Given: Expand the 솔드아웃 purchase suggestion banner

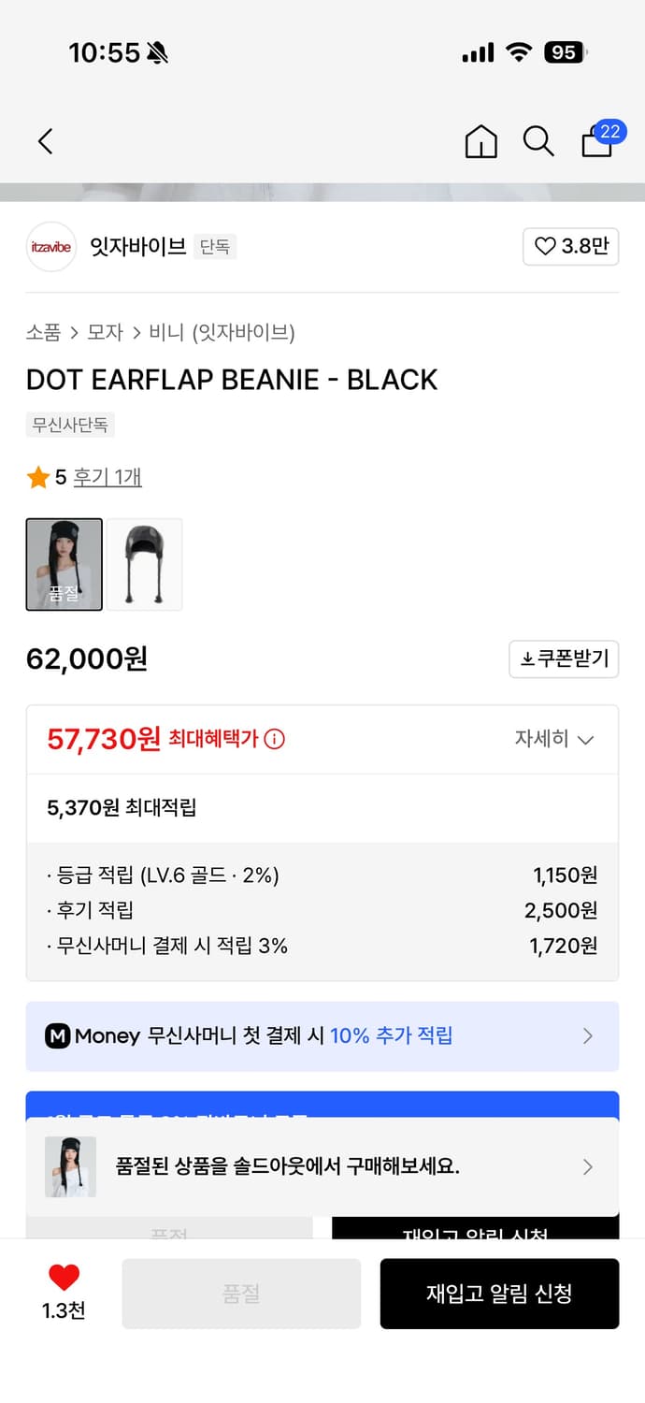Looking at the screenshot, I should (588, 1167).
